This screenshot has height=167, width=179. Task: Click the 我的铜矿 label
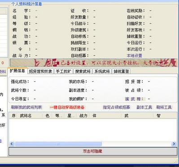78,99
